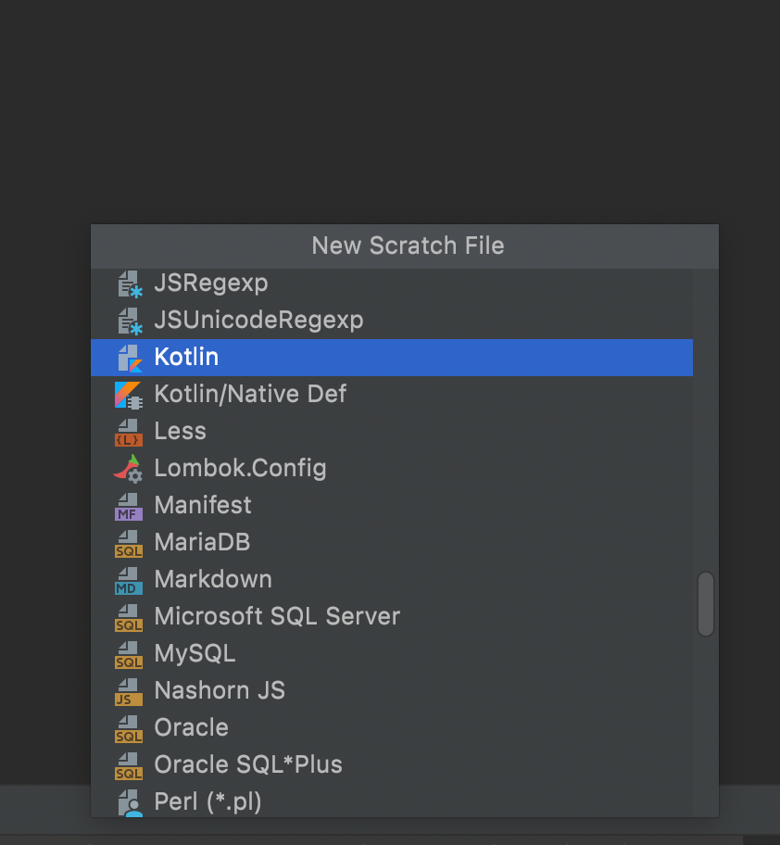Click the New Scratch File title
780x845 pixels.
pos(408,246)
